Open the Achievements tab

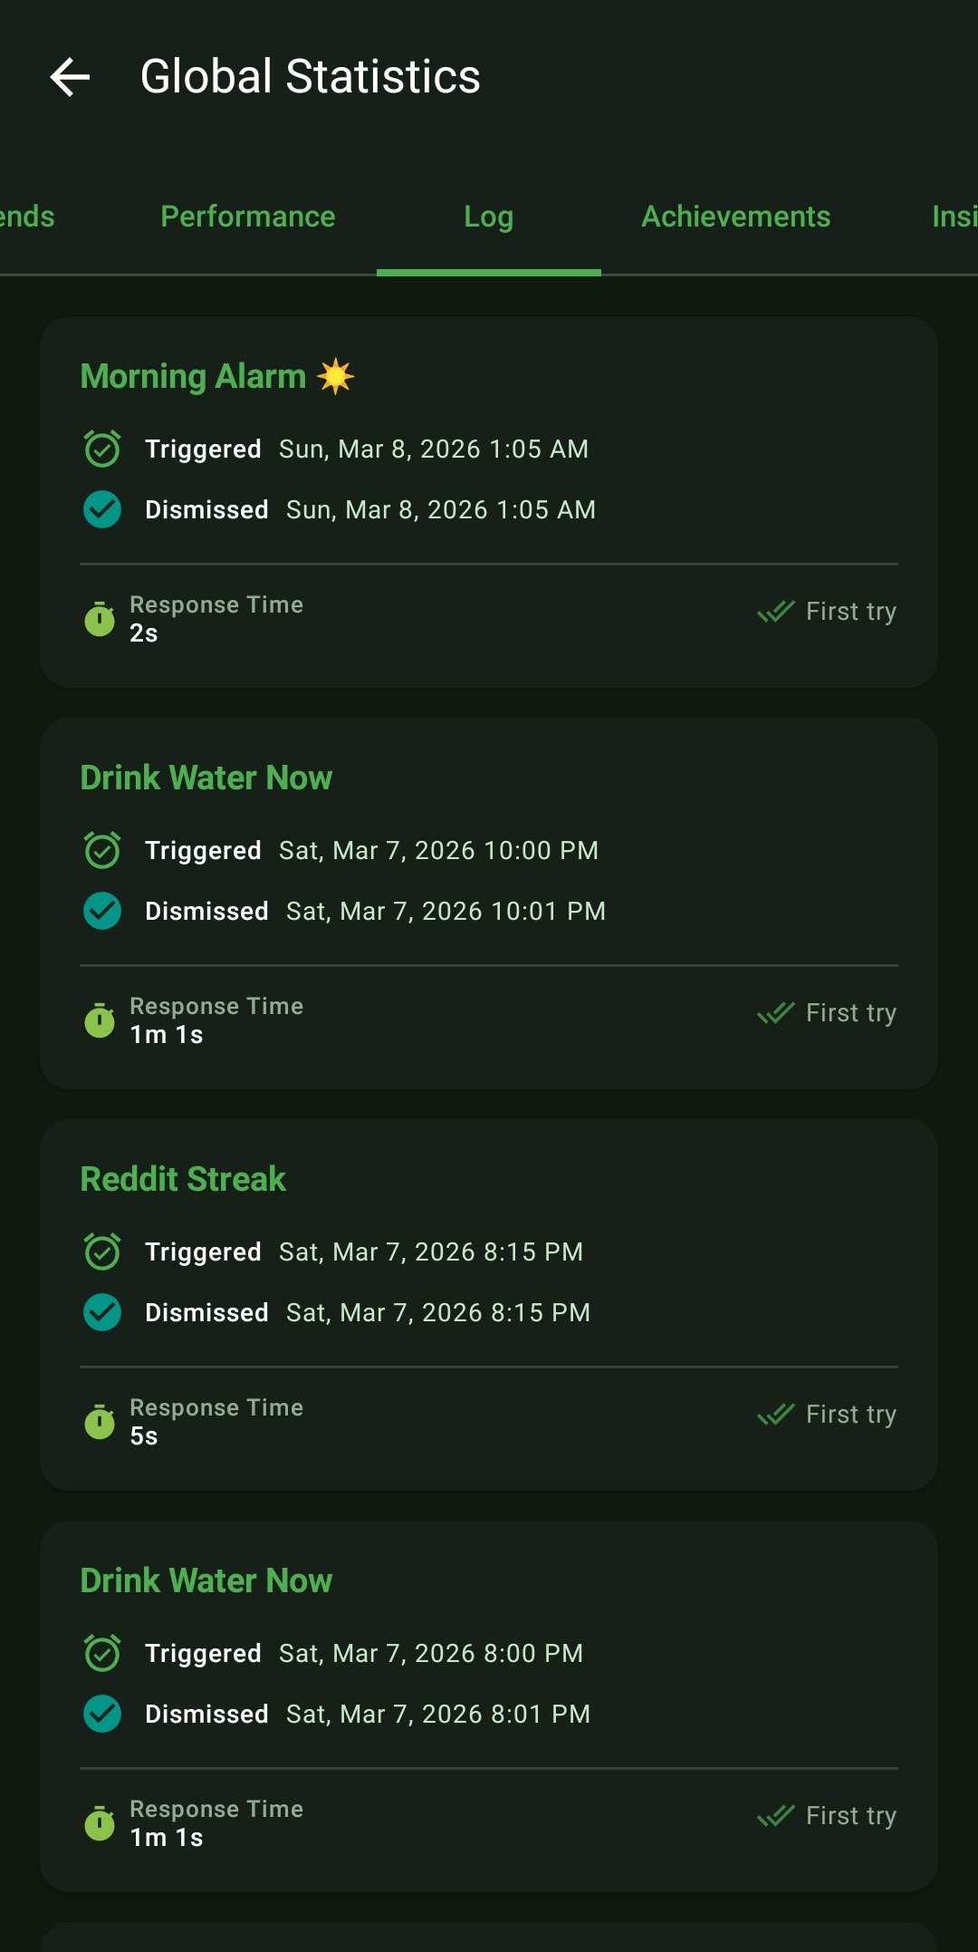click(x=735, y=217)
